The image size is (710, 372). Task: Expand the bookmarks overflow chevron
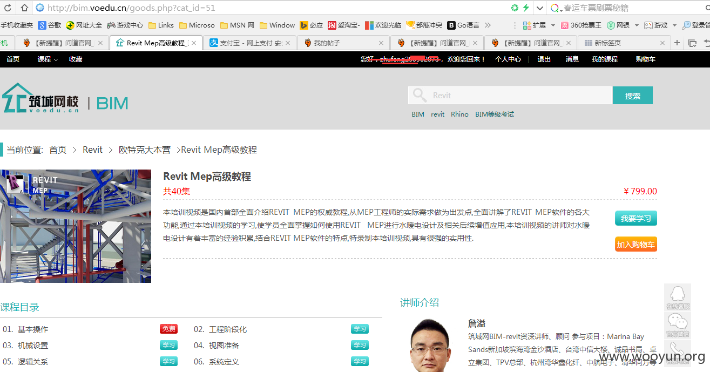point(488,25)
